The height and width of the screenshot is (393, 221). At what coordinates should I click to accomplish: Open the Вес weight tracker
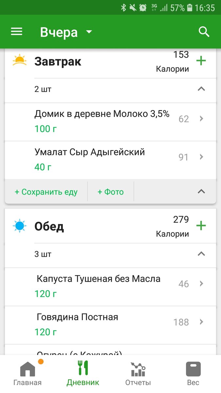point(193,372)
